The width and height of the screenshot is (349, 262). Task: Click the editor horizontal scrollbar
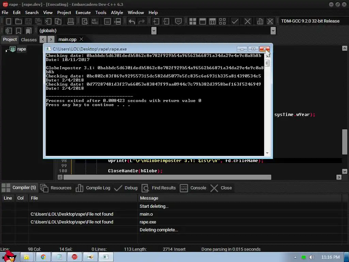(167, 177)
